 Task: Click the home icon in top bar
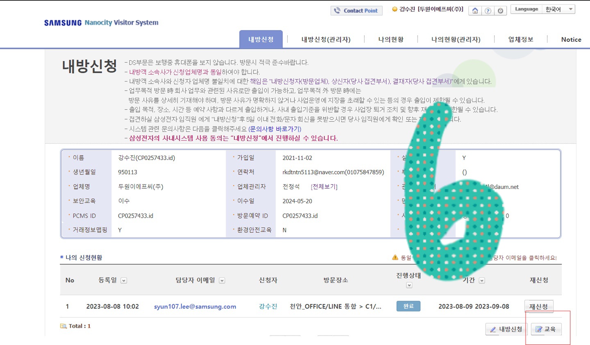(x=475, y=11)
